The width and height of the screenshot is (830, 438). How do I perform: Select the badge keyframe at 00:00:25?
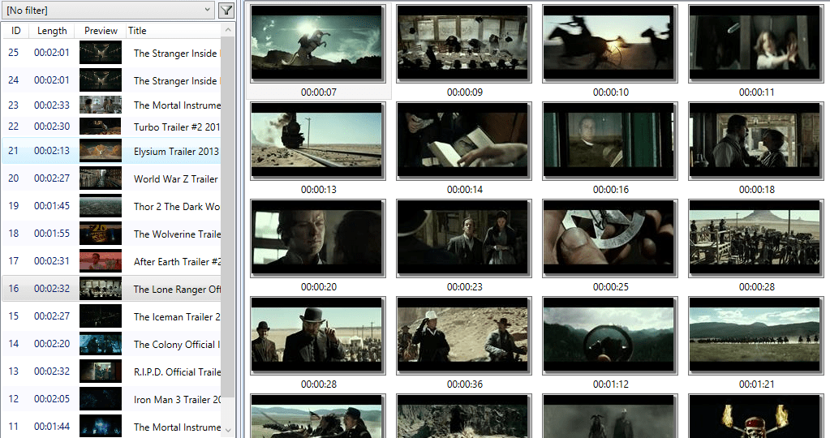tap(610, 238)
